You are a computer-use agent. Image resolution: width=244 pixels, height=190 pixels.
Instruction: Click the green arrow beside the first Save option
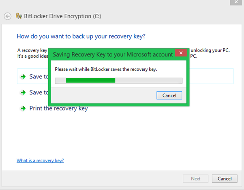(23, 77)
